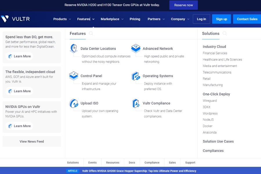261x174 pixels.
Task: Click the Vultr logo icon
Action: 5,19
